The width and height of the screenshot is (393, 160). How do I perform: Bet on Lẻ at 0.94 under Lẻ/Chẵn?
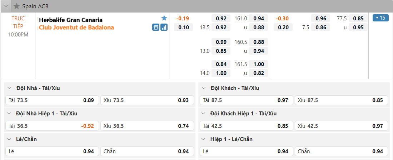tap(52, 151)
